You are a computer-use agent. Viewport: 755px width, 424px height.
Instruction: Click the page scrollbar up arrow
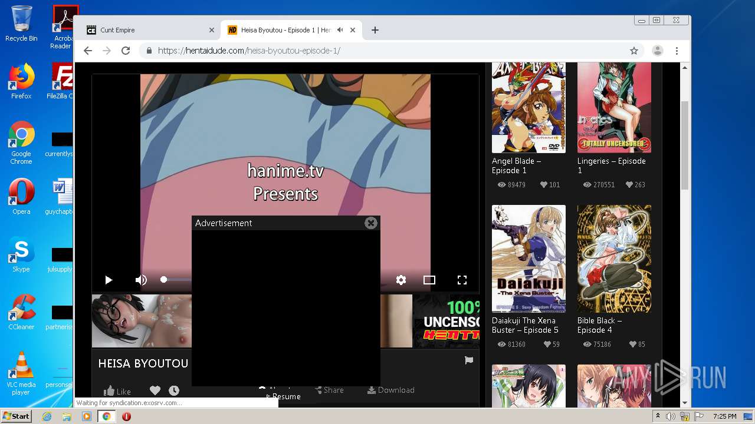click(685, 68)
